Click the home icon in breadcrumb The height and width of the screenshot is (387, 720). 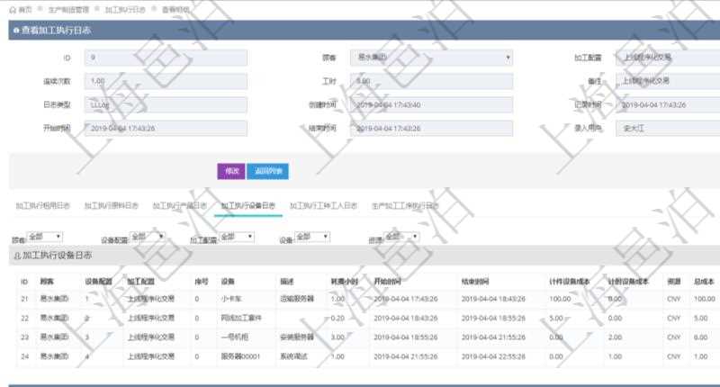pos(12,8)
